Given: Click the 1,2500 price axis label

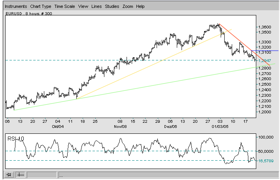Looking at the screenshot, I should click(x=265, y=84).
